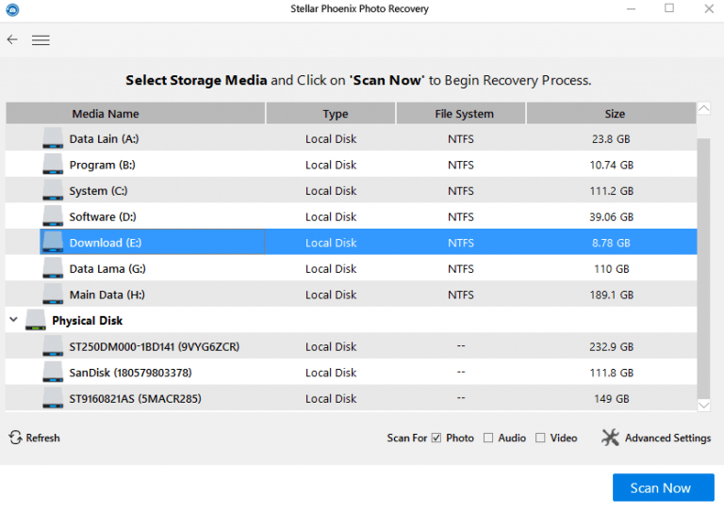Click the drive icon for Data Lain (A:)
The height and width of the screenshot is (510, 724).
coord(53,138)
